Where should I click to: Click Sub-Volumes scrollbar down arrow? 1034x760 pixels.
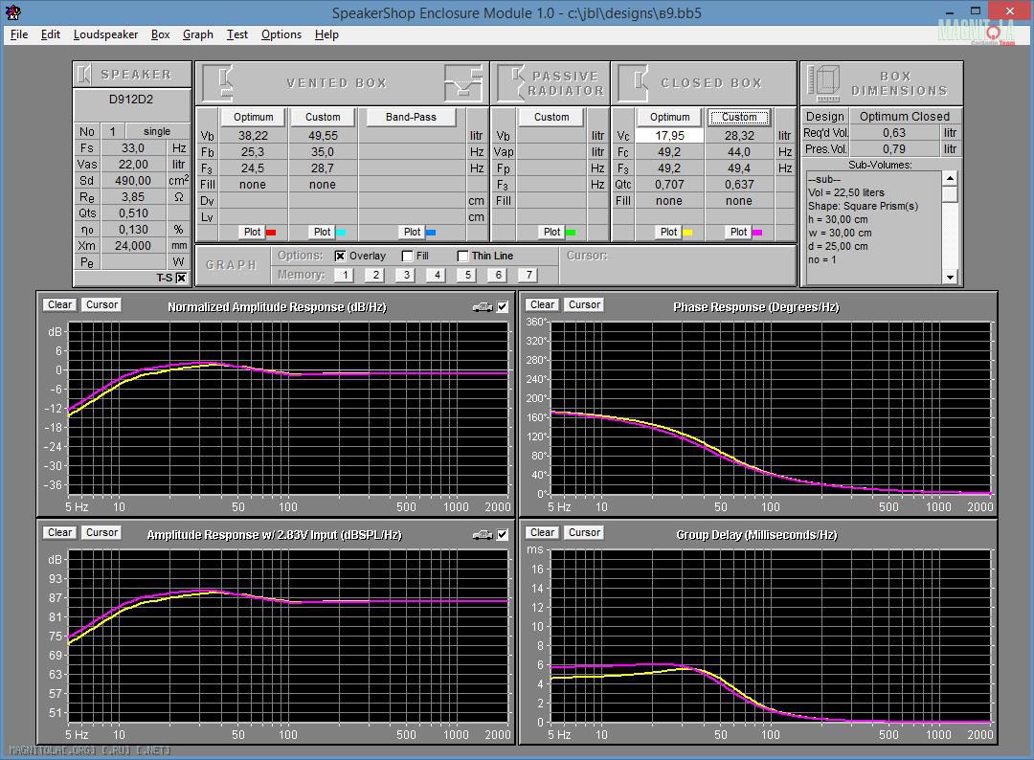click(950, 278)
